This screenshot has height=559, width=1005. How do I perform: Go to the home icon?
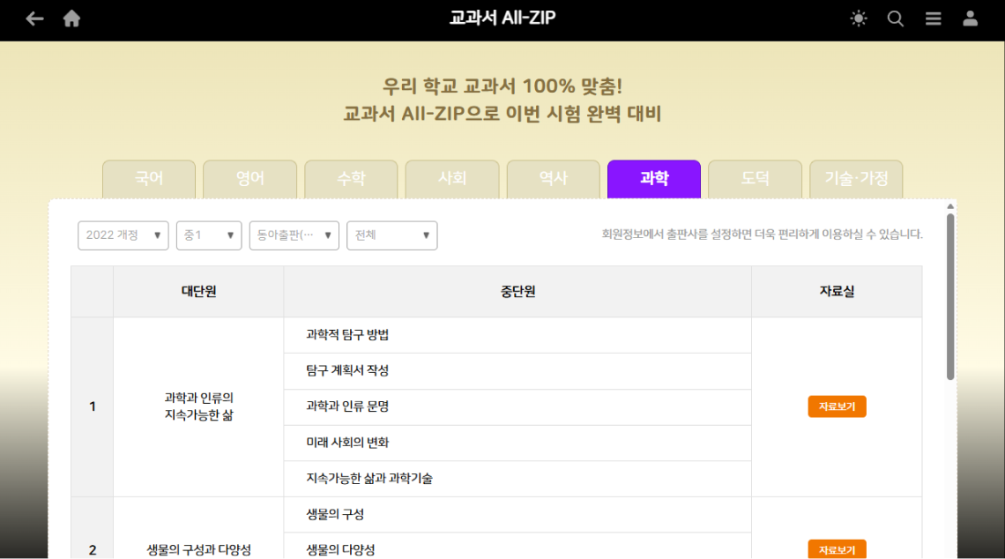[71, 18]
